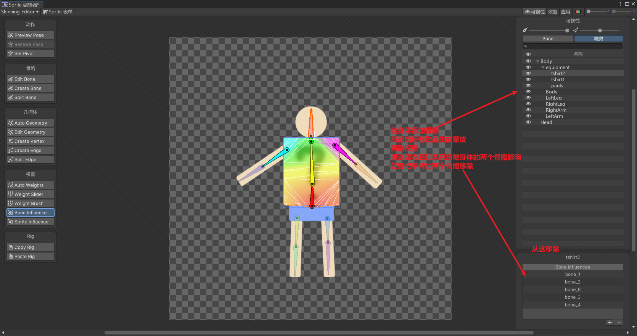Run Auto Geometry generation

(31, 123)
